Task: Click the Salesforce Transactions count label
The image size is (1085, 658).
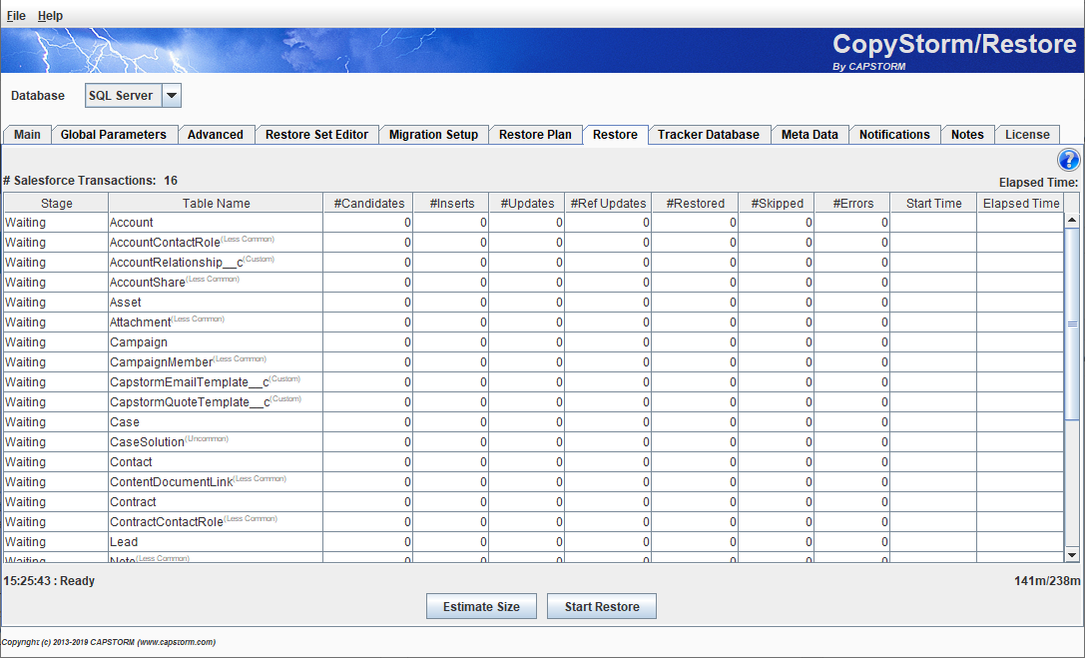Action: [91, 181]
